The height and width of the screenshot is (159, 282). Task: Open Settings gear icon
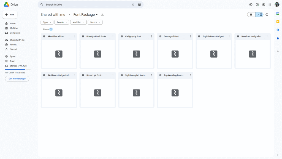point(264,4)
